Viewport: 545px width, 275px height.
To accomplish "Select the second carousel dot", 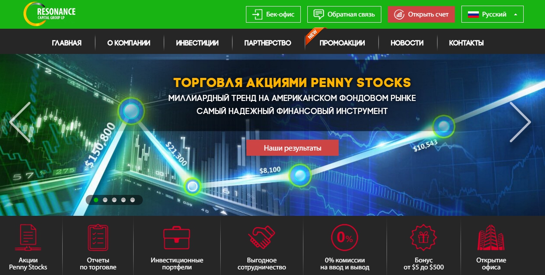I will click(x=105, y=200).
